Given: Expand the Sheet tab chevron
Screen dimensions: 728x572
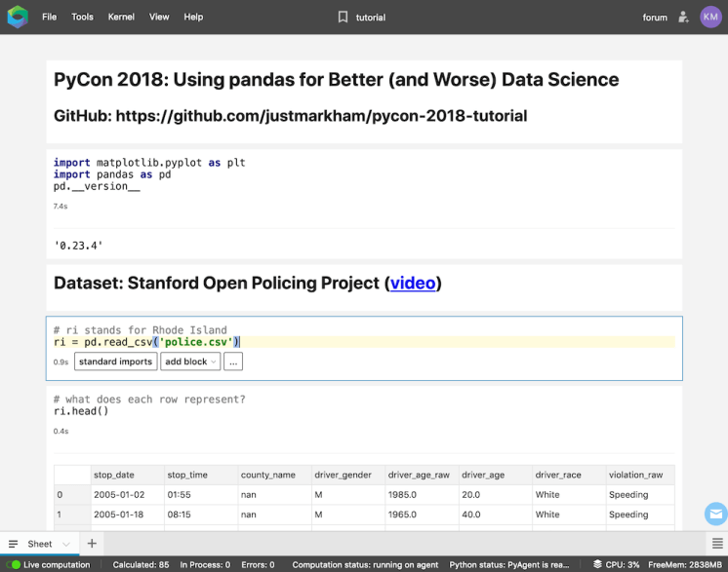Looking at the screenshot, I should pos(66,544).
